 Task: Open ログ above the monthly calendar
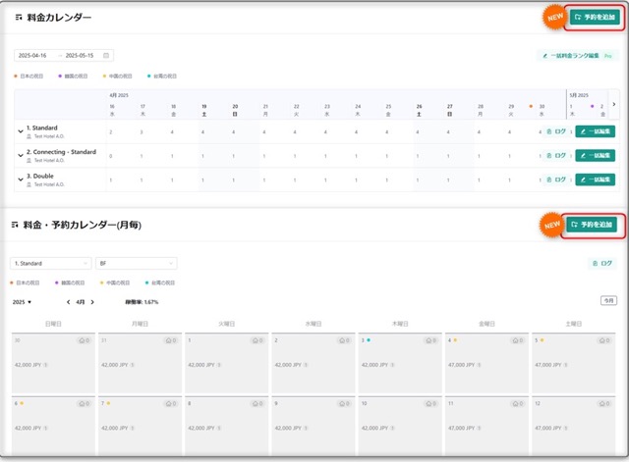pos(602,263)
